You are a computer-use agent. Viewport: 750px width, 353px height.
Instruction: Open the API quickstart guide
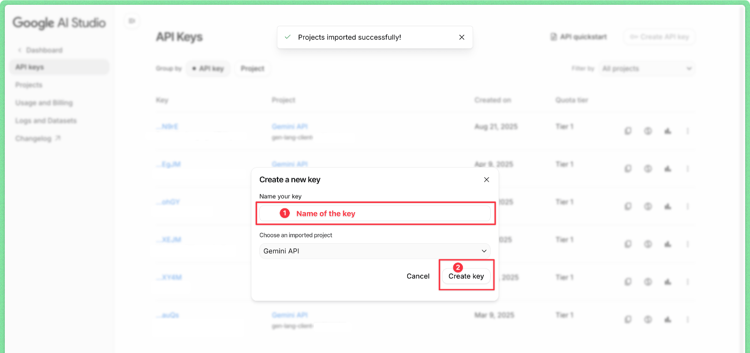tap(579, 36)
